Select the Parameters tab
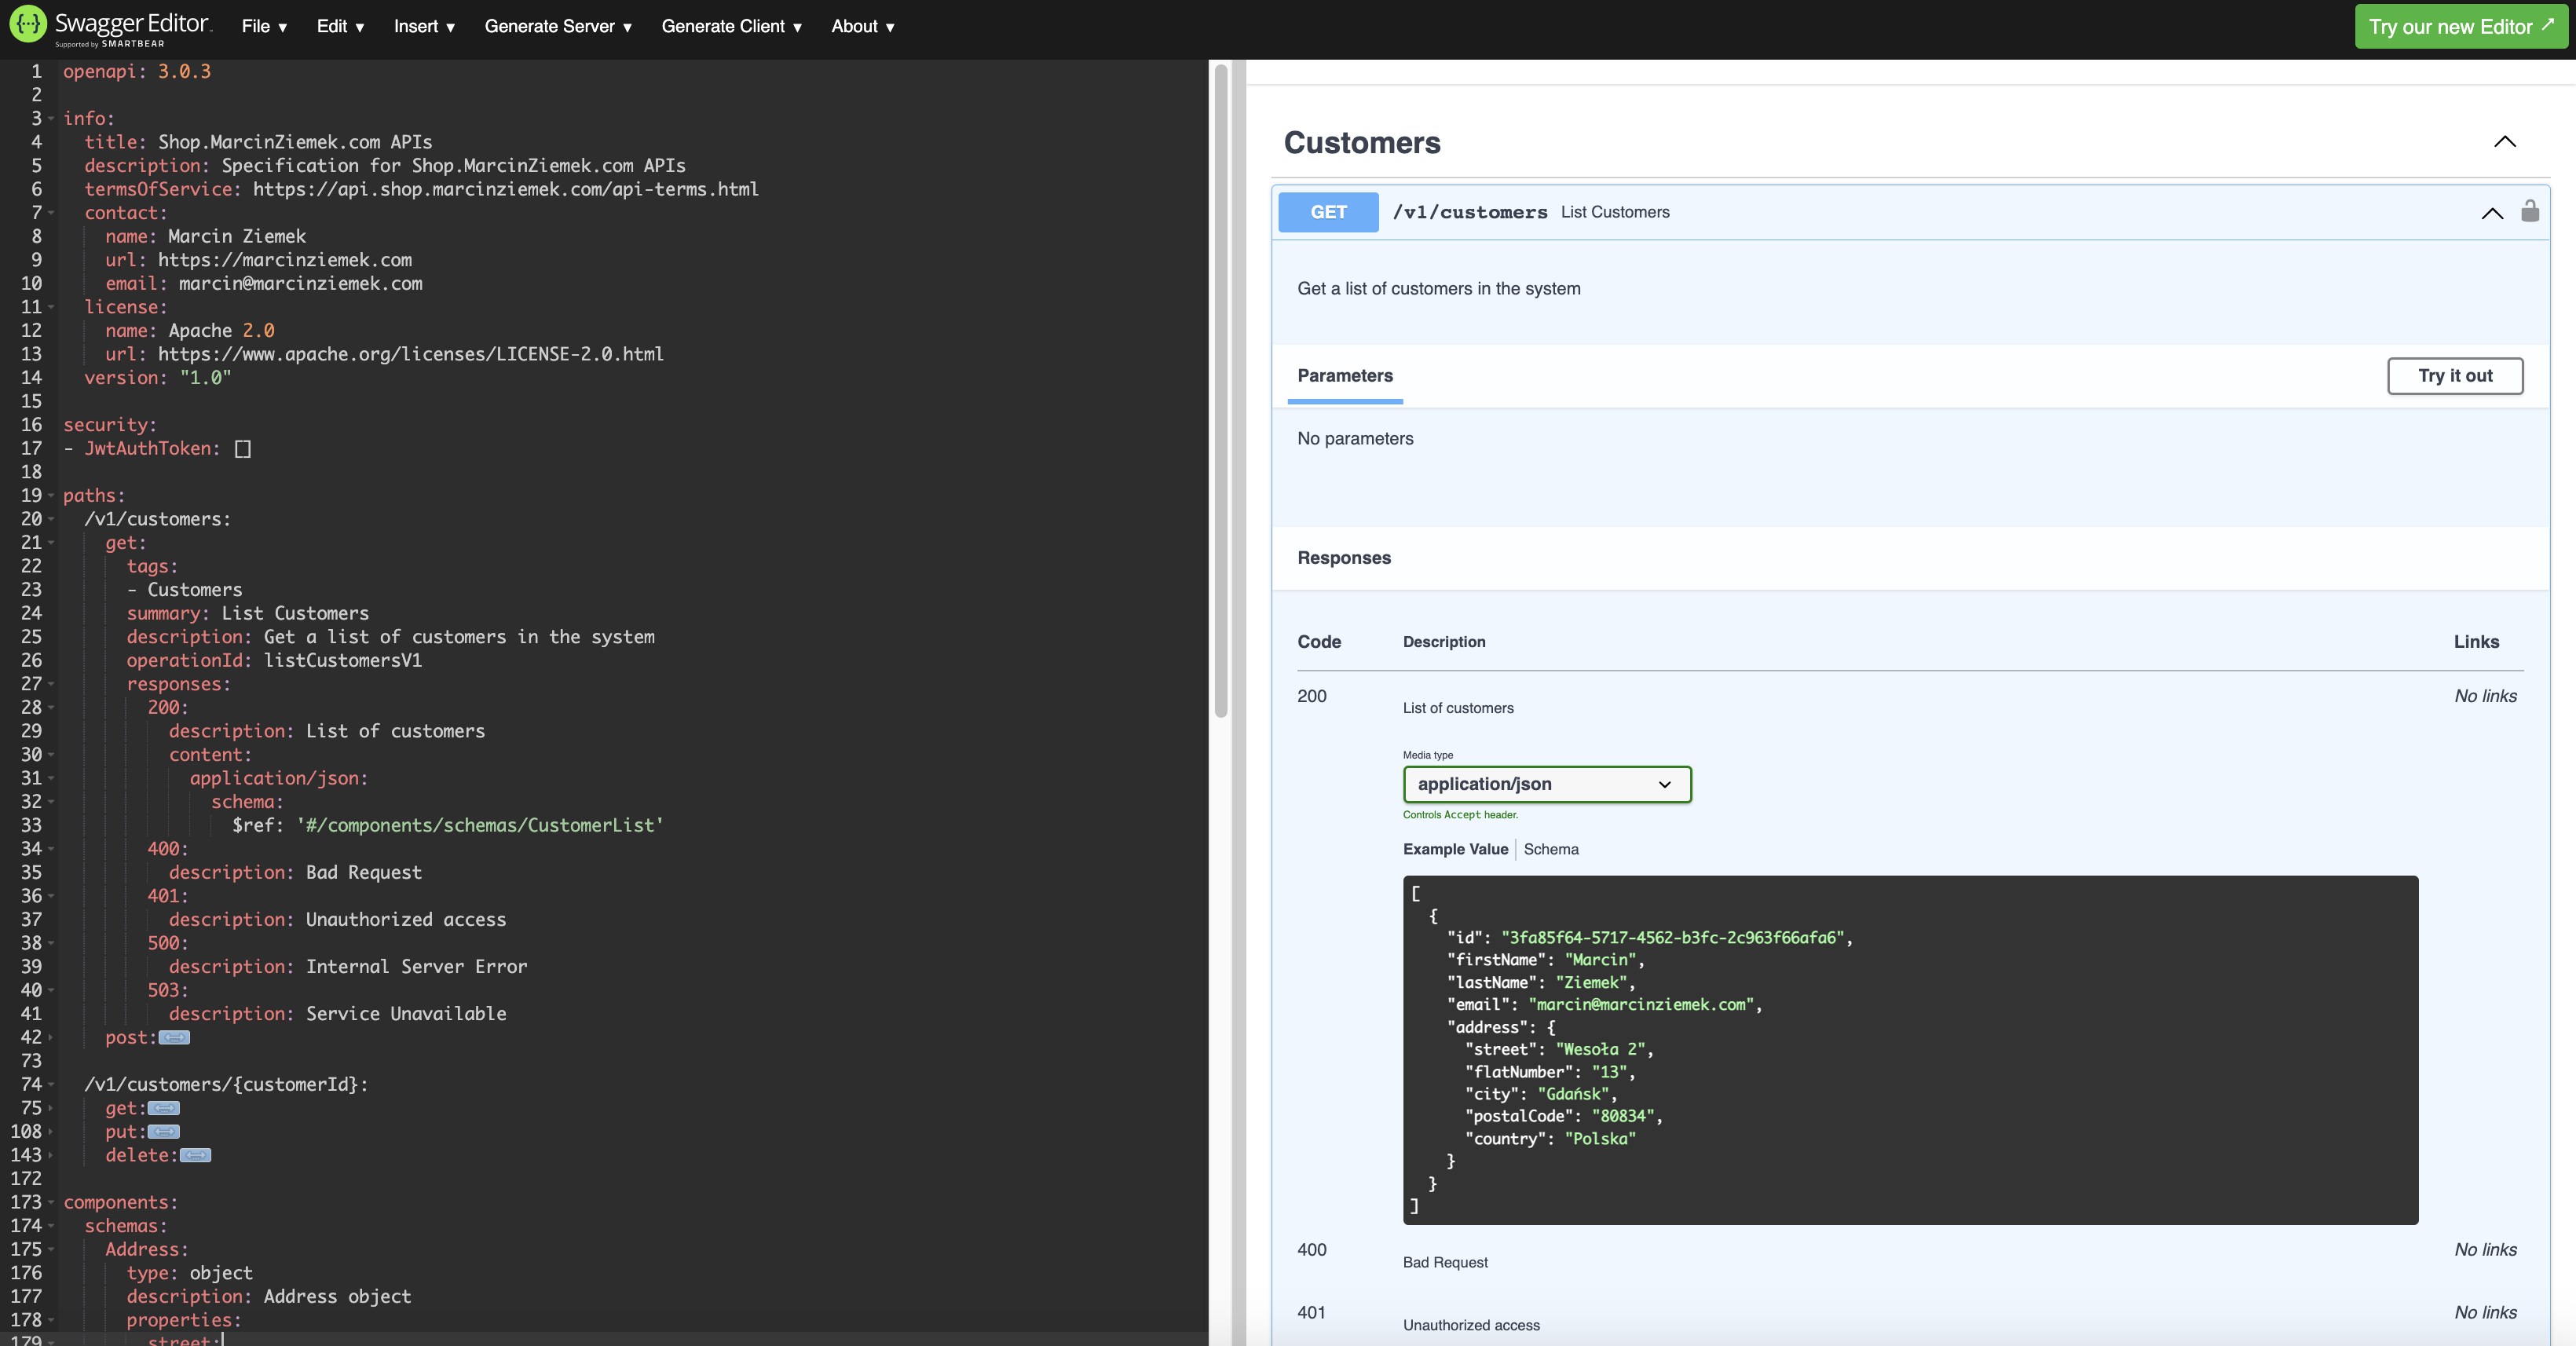This screenshot has width=2576, height=1346. 1345,376
